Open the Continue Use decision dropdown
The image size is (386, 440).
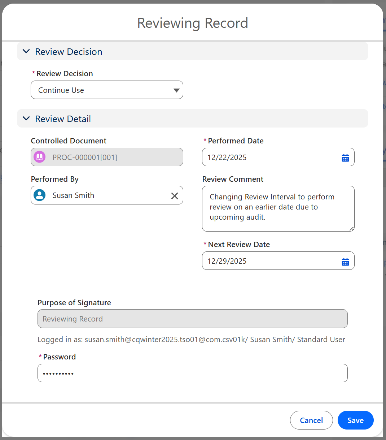click(x=107, y=90)
